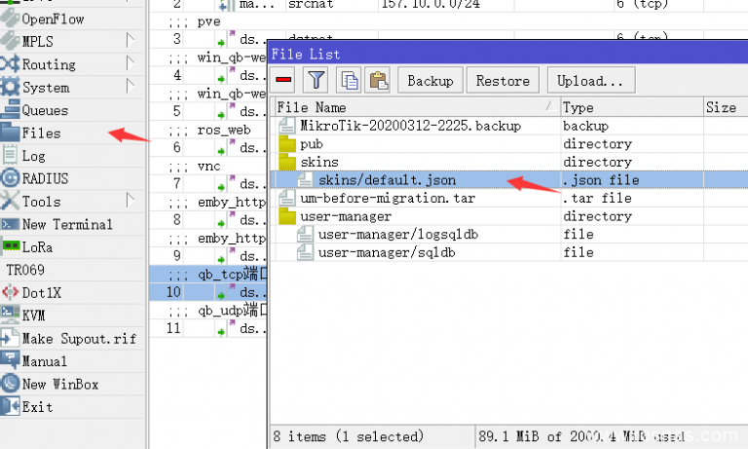Open New Terminal from sidebar
Viewport: 748px width, 449px height.
coord(66,224)
